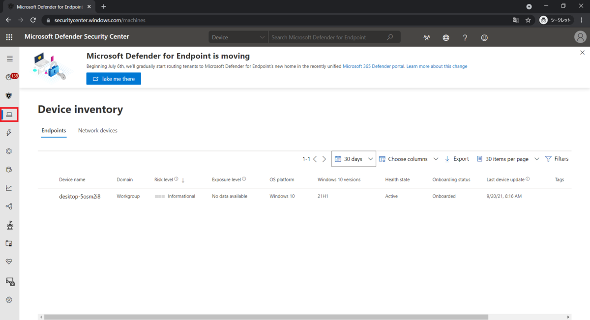
Task: Click the search magnifier icon
Action: point(390,37)
